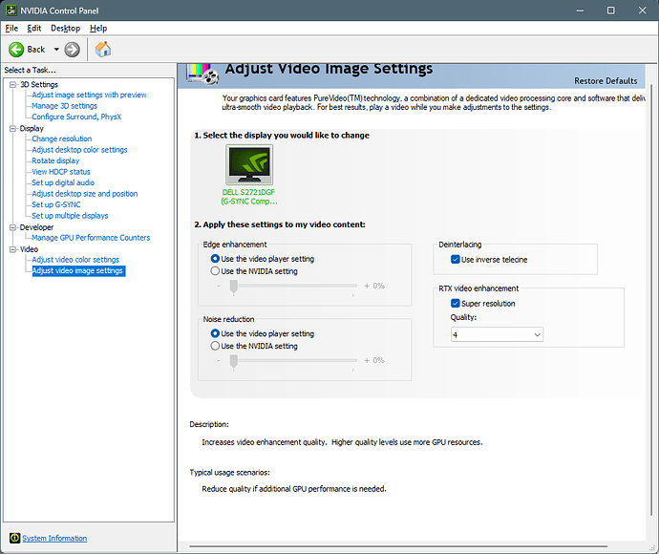The height and width of the screenshot is (554, 659).
Task: Select Noise reduction NVIDIA setting radio
Action: [215, 346]
